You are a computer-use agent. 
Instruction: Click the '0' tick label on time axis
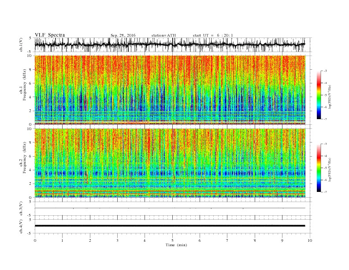pyautogui.click(x=35, y=240)
